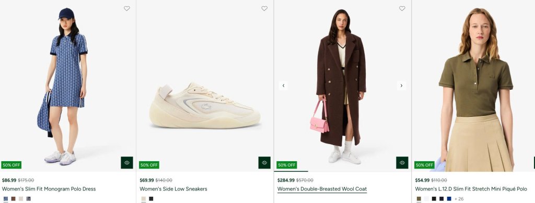Select brown color swatch for Polo Dress
Screen dimensions: 535x203
pyautogui.click(x=13, y=199)
